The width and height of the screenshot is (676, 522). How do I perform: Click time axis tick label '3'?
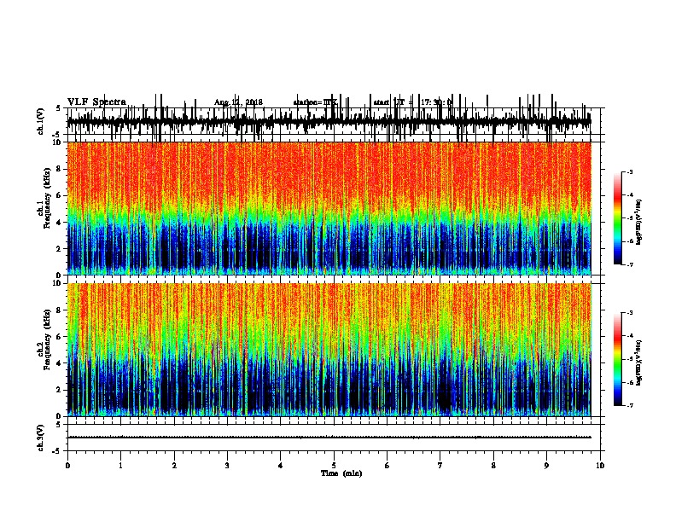pos(227,466)
